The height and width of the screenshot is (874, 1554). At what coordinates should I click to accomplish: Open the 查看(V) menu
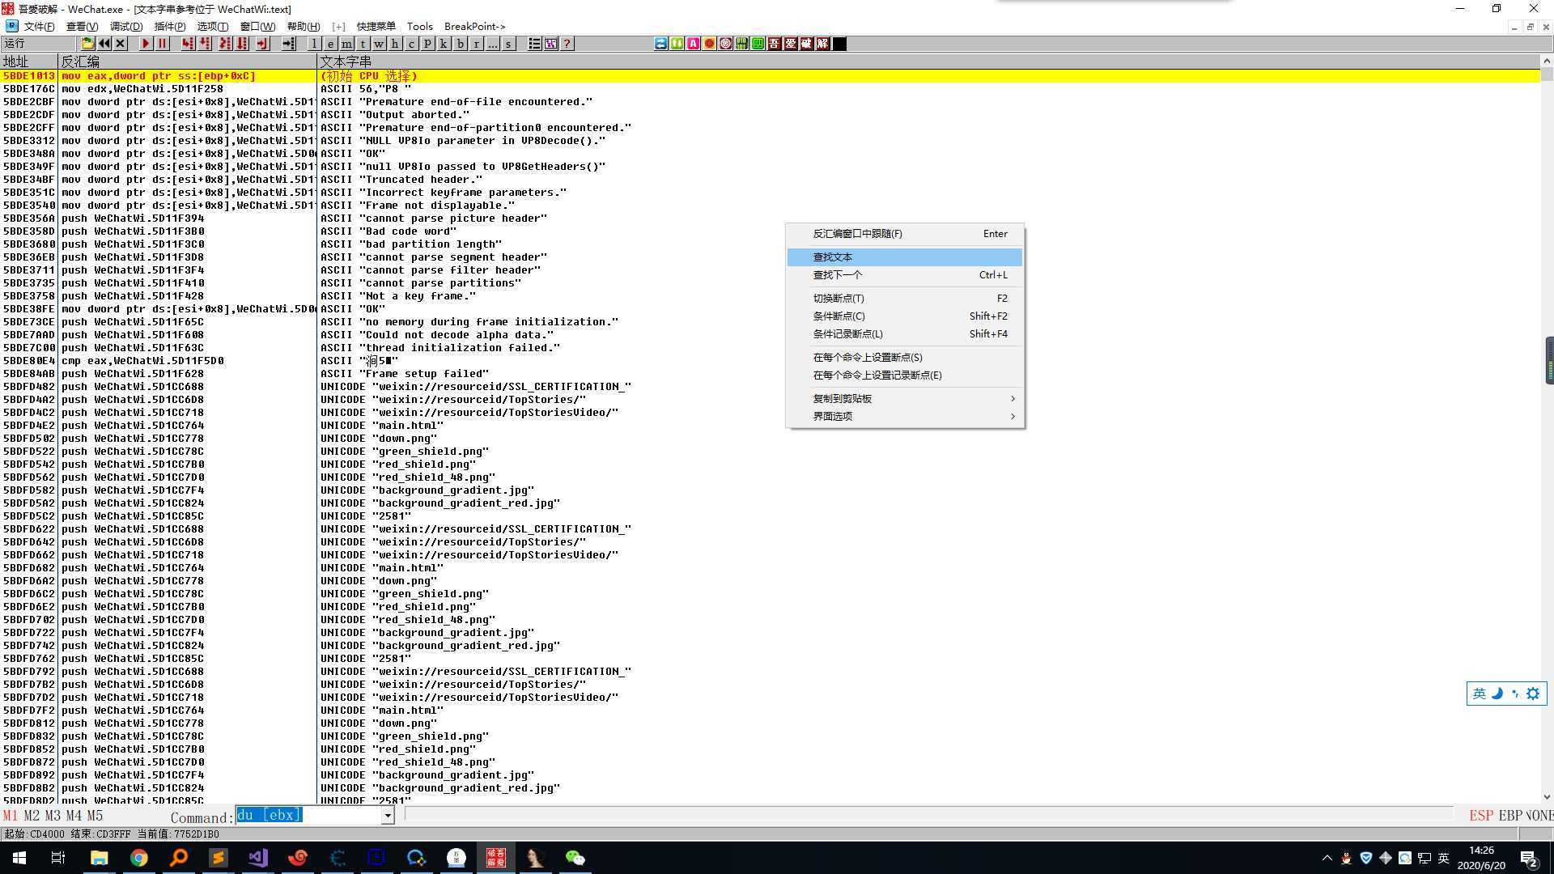[x=82, y=27]
